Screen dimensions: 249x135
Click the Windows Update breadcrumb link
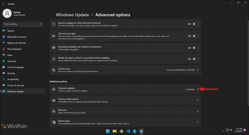coord(73,15)
